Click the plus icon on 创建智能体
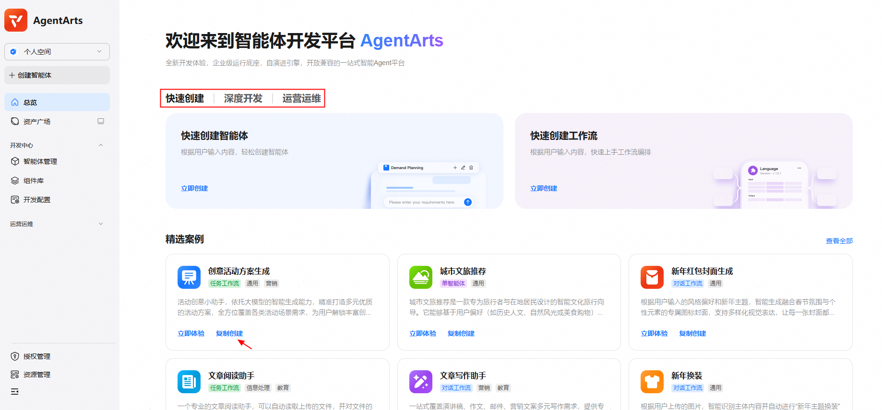This screenshot has width=882, height=410. (x=12, y=75)
